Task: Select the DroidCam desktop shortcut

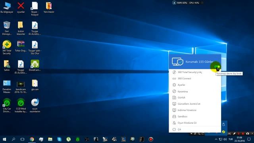Action: (x=35, y=66)
